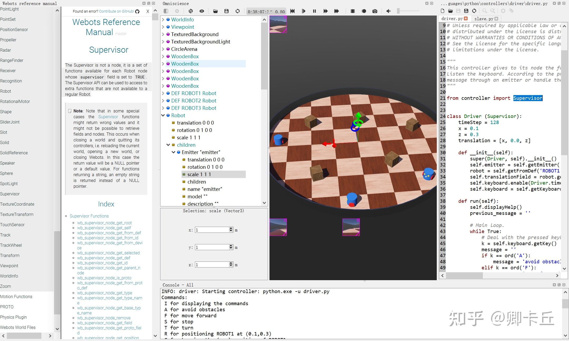Toggle the scene tree side panel icon
This screenshot has width=569, height=341.
pyautogui.click(x=166, y=11)
